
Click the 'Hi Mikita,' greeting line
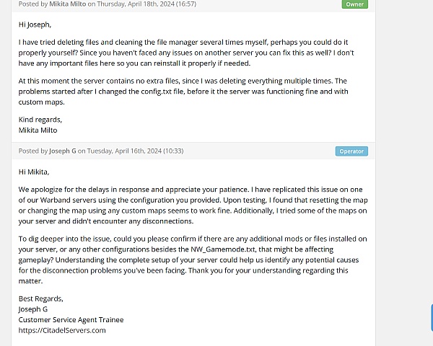tap(34, 172)
